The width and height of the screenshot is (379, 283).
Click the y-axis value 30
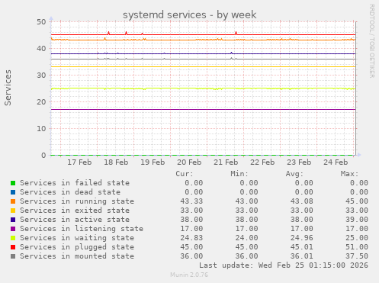click(x=41, y=76)
